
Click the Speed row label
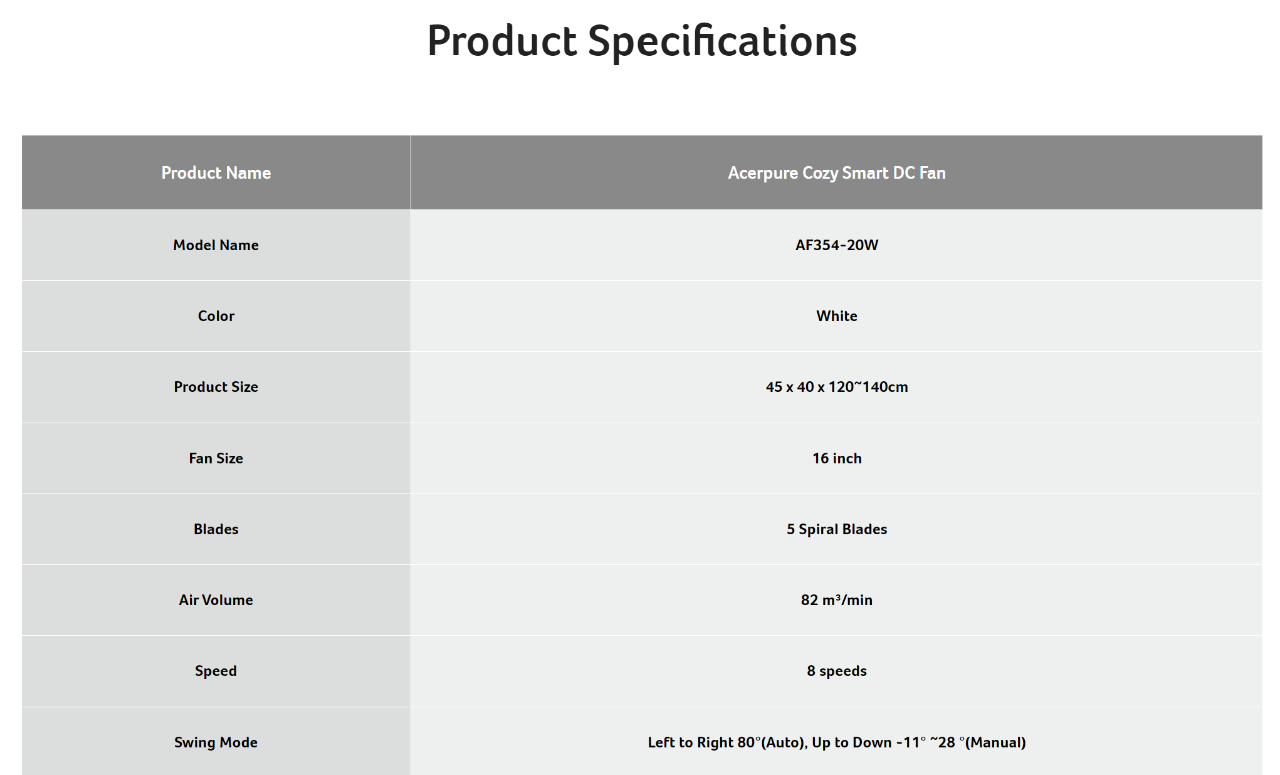click(216, 671)
